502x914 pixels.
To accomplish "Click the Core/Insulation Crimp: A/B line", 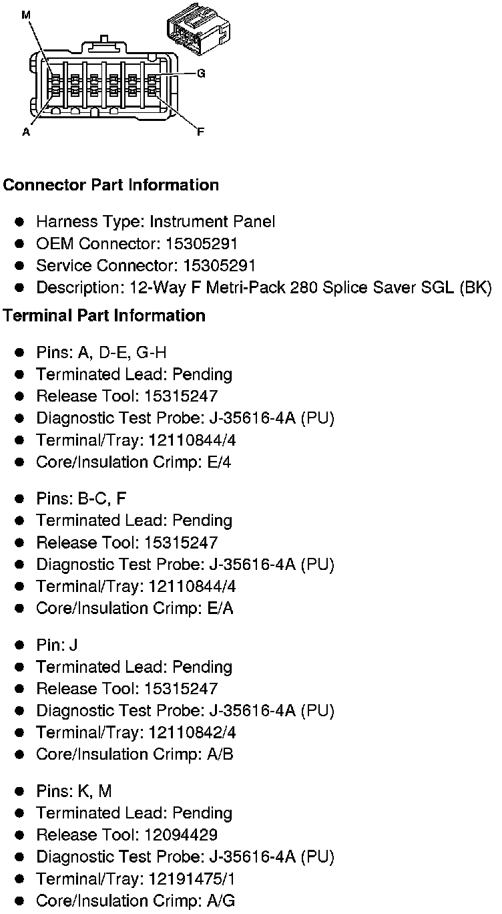I will 134,754.
